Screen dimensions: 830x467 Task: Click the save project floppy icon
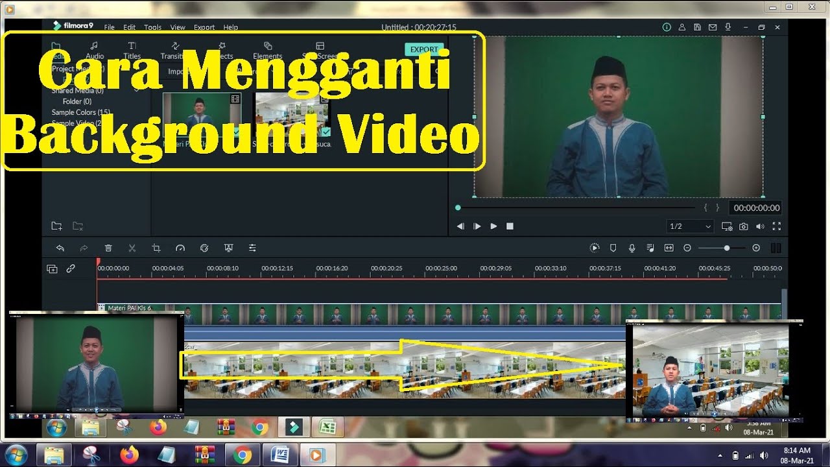pyautogui.click(x=697, y=27)
